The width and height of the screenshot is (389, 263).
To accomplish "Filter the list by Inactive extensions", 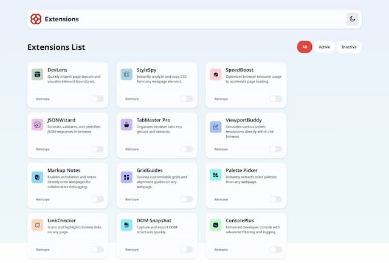I will point(349,47).
